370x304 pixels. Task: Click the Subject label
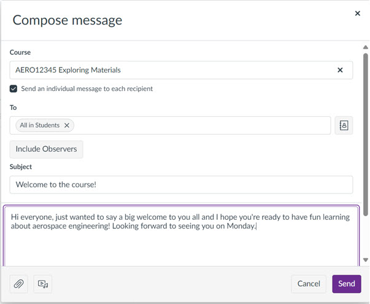pyautogui.click(x=21, y=167)
